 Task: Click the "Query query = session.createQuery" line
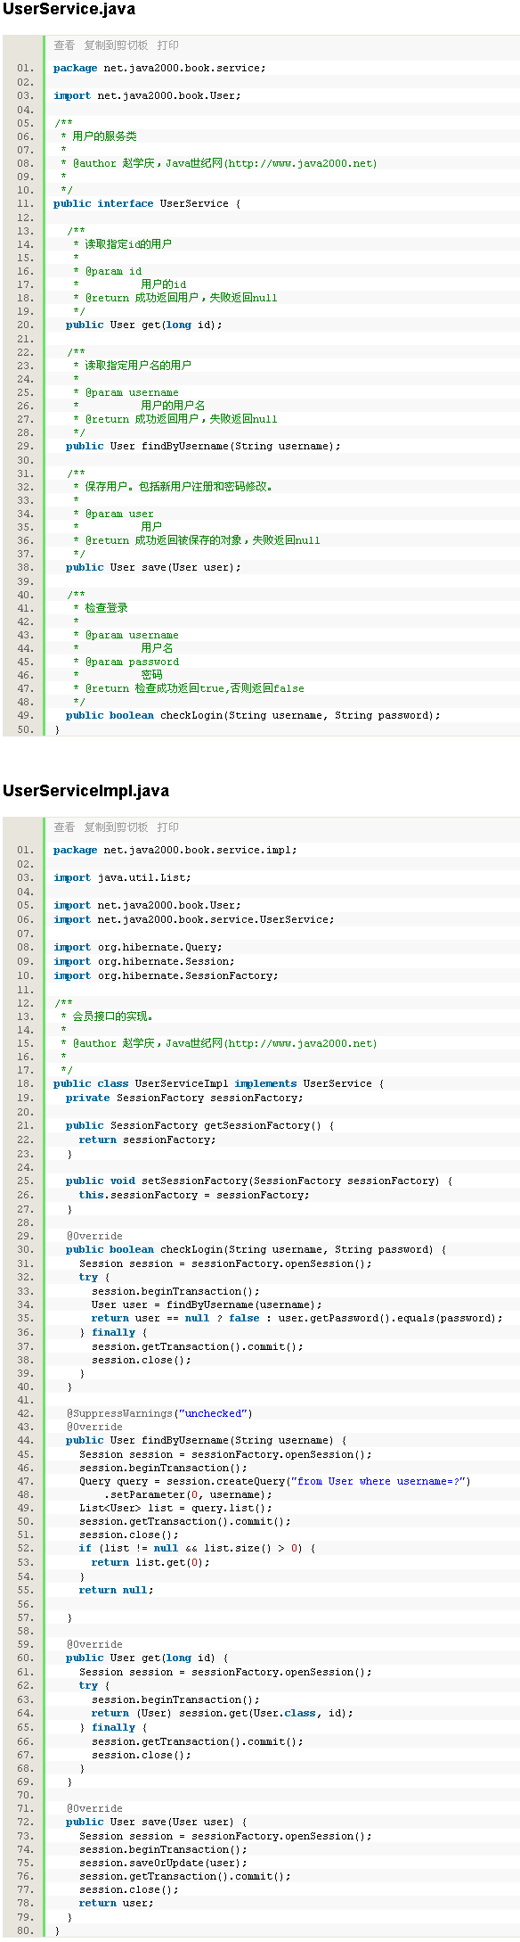[275, 1481]
